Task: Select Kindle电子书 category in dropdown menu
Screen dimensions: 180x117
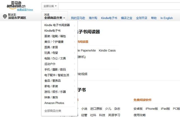Action: click(x=52, y=31)
